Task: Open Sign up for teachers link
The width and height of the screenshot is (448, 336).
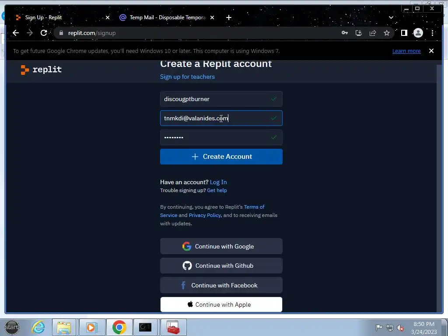Action: pos(187,77)
